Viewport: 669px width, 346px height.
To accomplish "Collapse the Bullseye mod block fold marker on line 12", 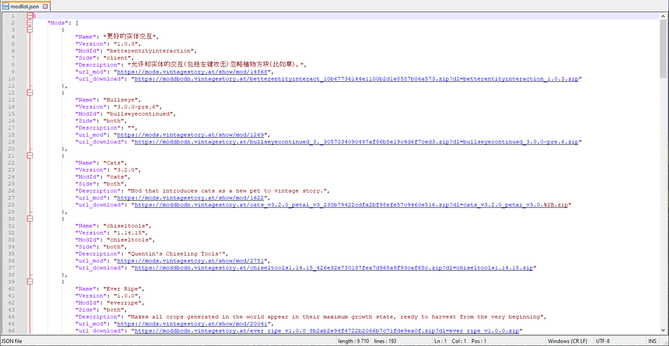I will point(30,93).
